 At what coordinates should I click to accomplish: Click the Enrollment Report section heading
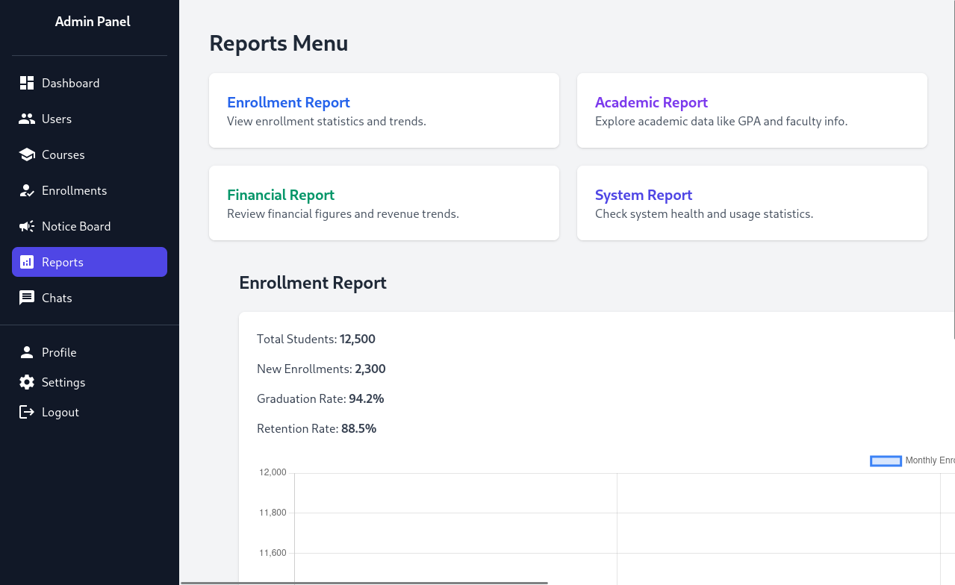coord(312,283)
